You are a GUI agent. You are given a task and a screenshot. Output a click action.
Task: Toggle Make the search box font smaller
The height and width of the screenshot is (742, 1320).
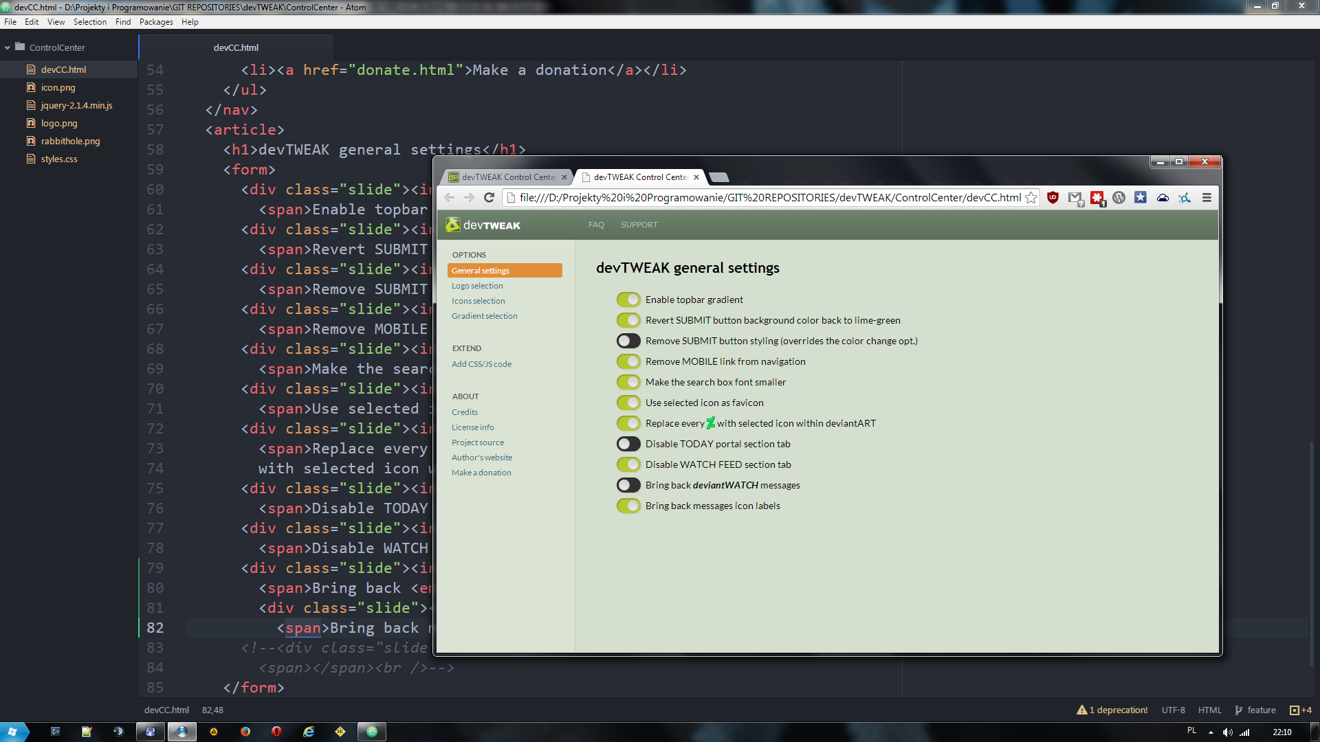[628, 382]
